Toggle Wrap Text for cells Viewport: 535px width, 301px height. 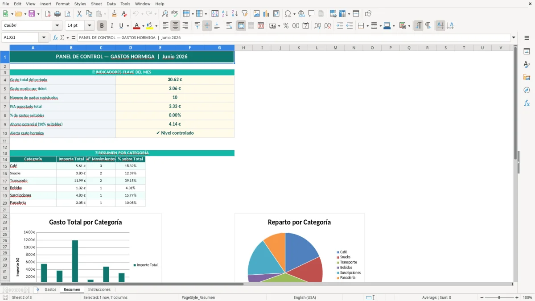[x=229, y=26]
